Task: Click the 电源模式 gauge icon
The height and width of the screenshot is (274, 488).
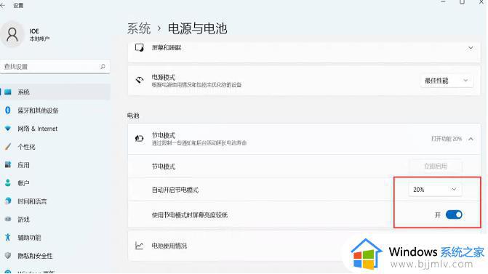Action: click(140, 80)
